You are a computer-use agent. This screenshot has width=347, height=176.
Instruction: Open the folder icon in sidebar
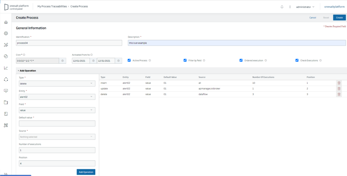[6, 102]
